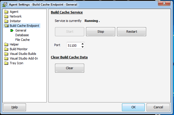Decrease the port number with the down arrow
Image resolution: width=174 pixels, height=115 pixels.
pos(82,47)
